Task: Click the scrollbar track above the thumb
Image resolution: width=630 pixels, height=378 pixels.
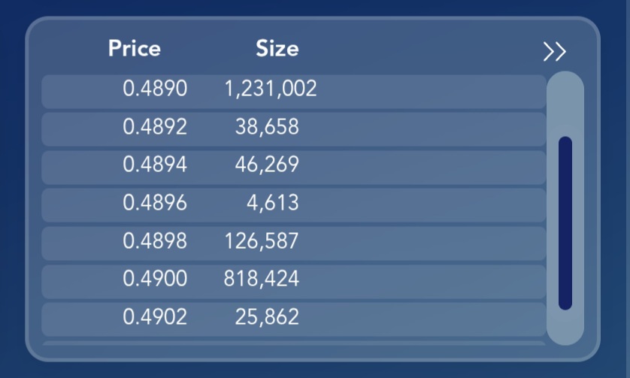Action: tap(565, 104)
